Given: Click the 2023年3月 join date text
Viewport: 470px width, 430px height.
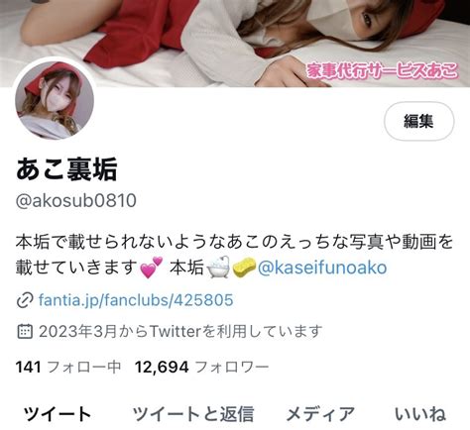Looking at the screenshot, I should click(78, 331).
